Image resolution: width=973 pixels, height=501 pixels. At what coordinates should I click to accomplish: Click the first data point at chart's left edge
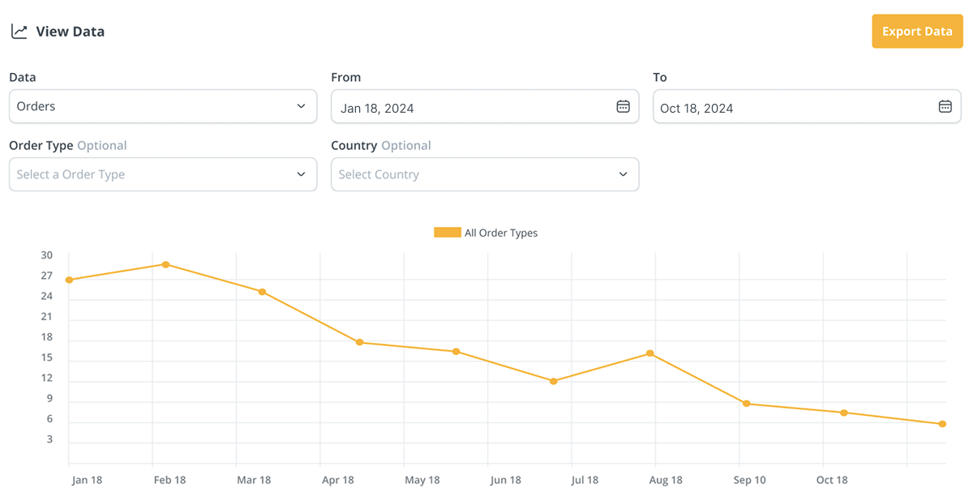69,280
